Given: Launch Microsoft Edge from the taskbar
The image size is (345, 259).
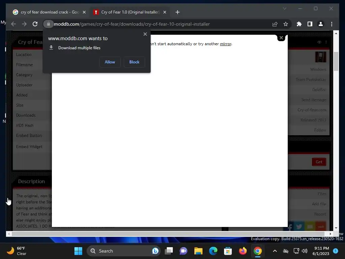Looking at the screenshot, I should [213, 251].
